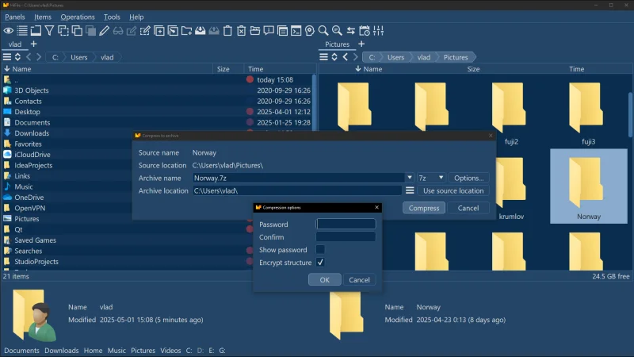Viewport: 634px width, 357px height.
Task: Click Use source location button
Action: coord(453,190)
